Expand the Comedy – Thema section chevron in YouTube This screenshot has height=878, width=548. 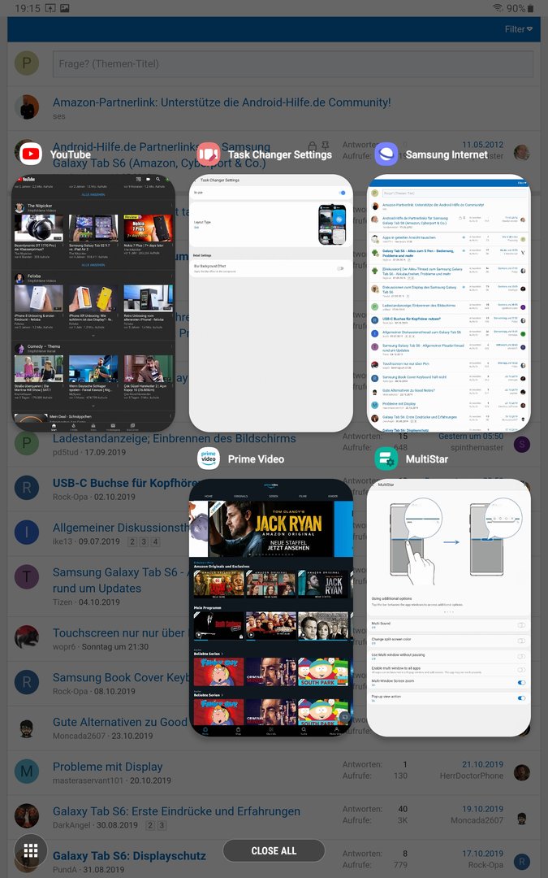pos(93,406)
